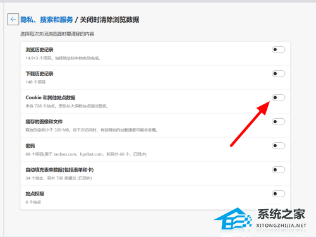Click the Cookie 和其他站点数据 label

pos(51,97)
